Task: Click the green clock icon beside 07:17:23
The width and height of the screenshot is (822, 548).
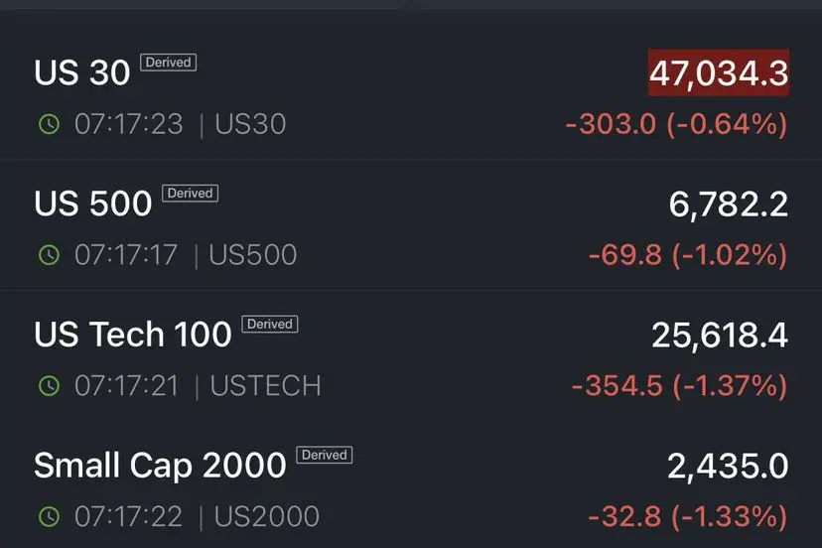Action: [x=49, y=124]
